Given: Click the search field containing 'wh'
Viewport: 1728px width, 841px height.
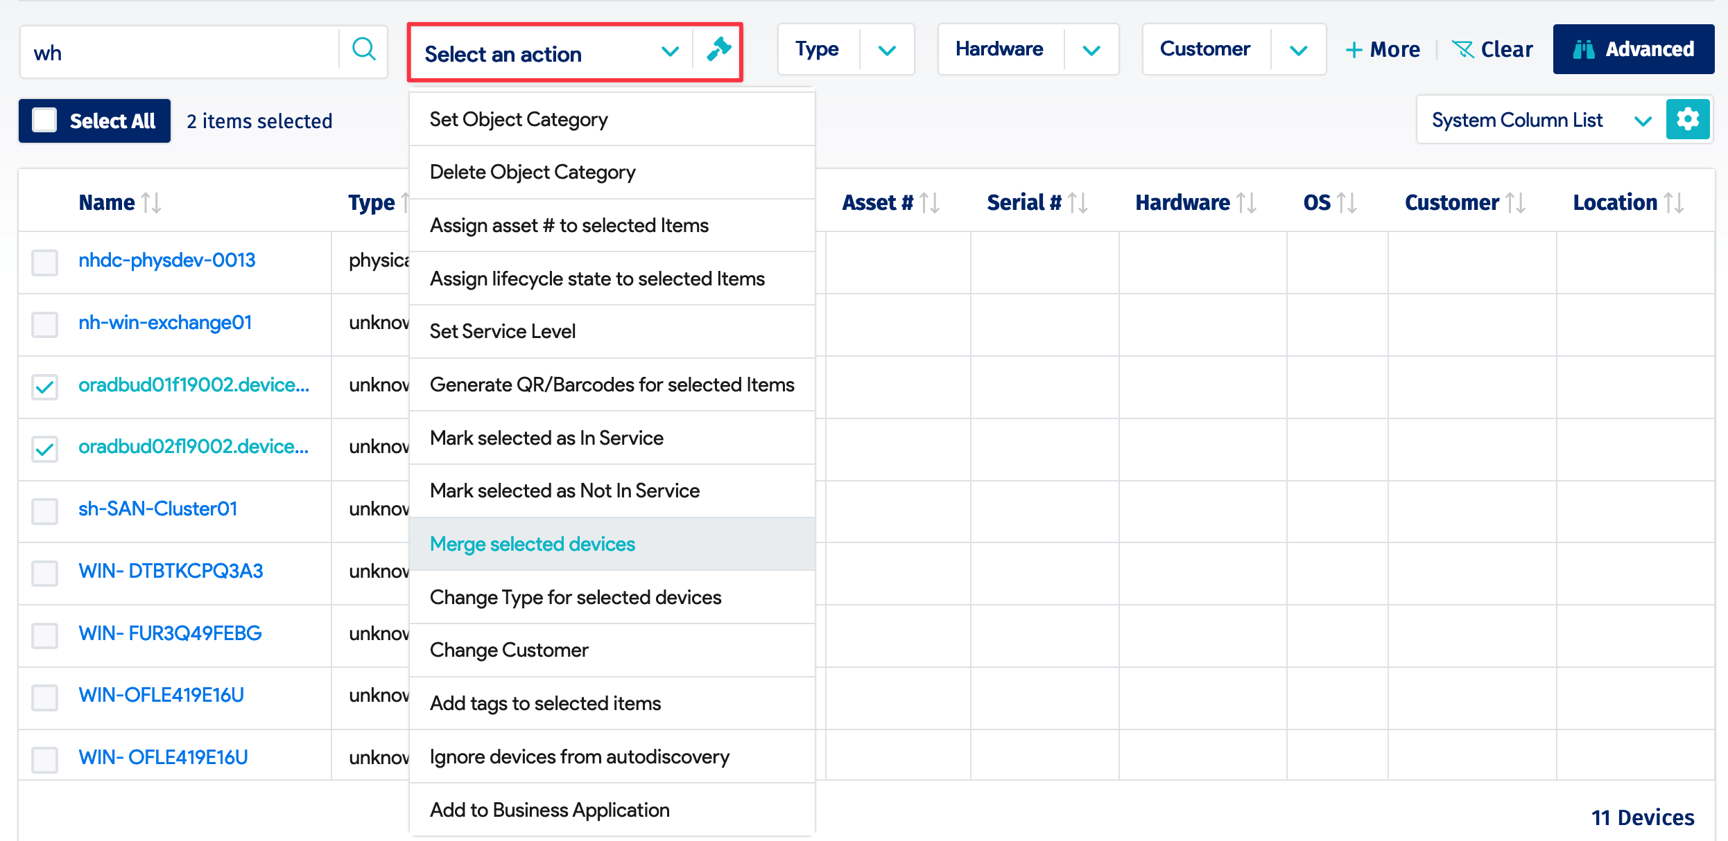Looking at the screenshot, I should 180,53.
